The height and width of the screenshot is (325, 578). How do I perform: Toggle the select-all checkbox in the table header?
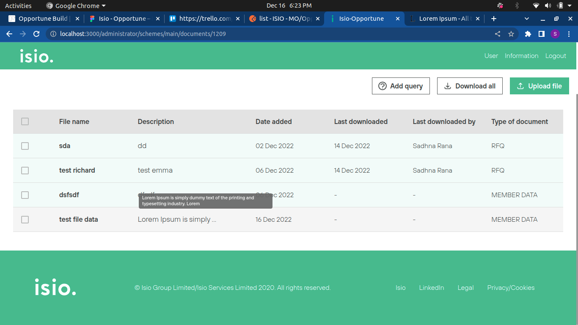(25, 121)
